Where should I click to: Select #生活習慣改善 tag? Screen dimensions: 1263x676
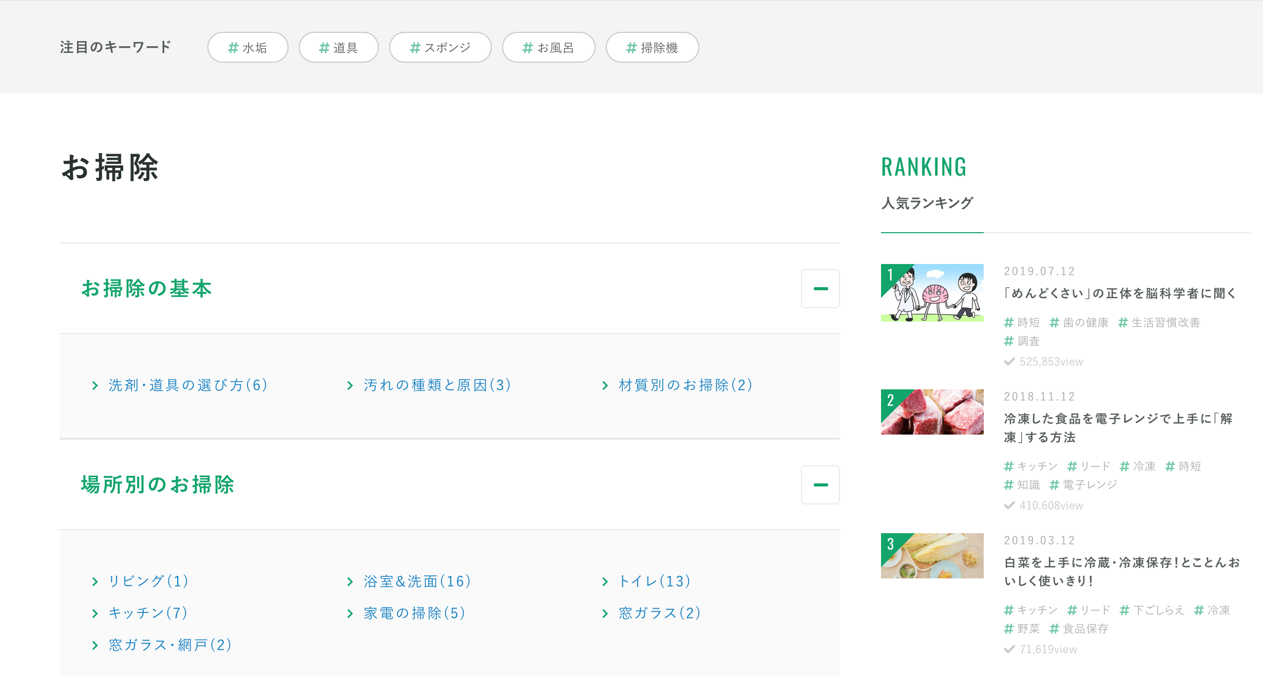(1159, 323)
